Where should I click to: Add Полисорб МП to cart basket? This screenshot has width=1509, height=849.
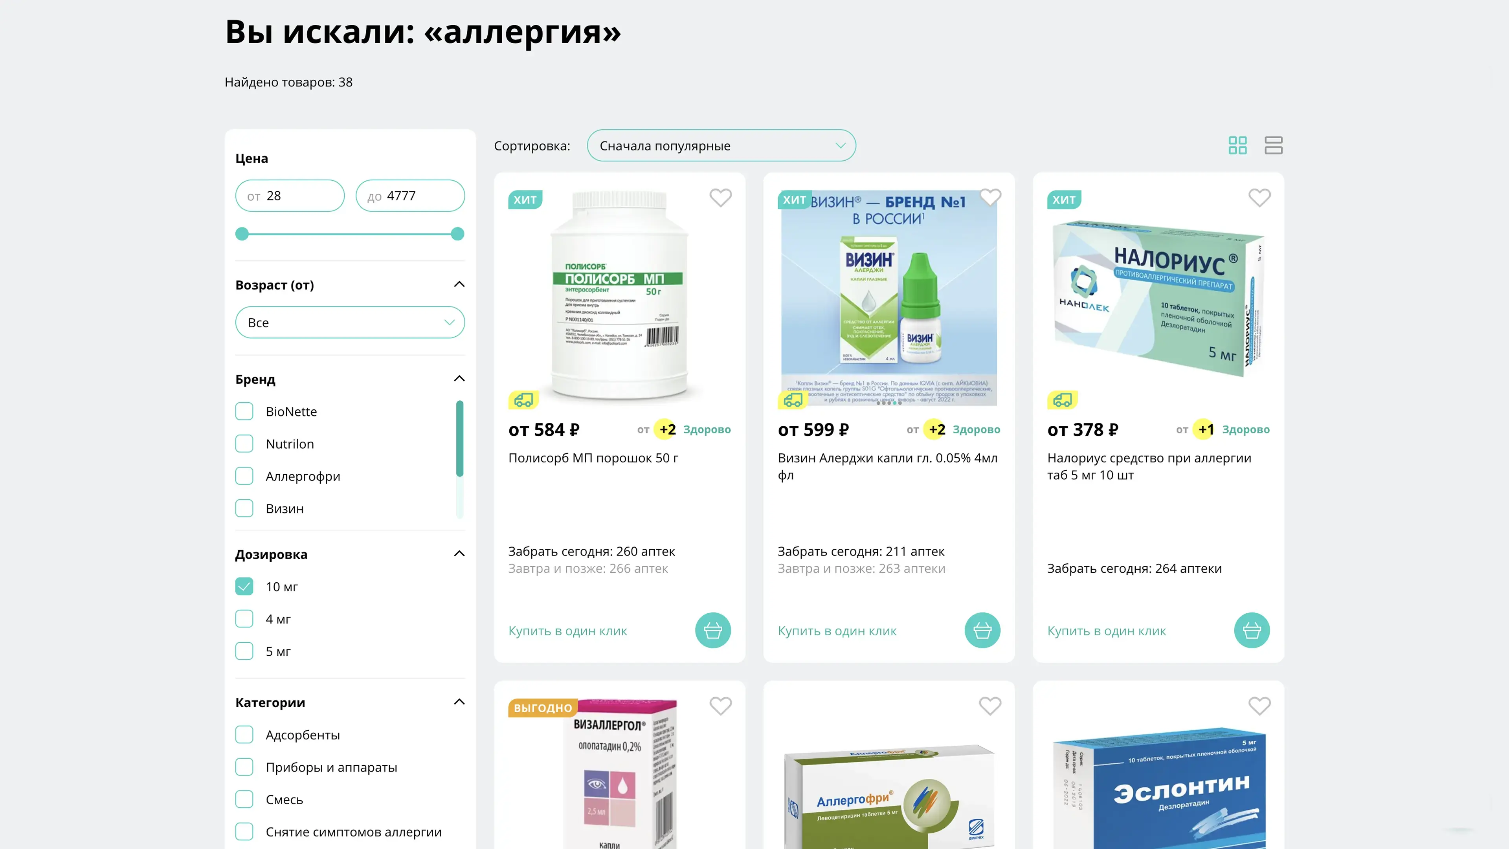point(713,630)
